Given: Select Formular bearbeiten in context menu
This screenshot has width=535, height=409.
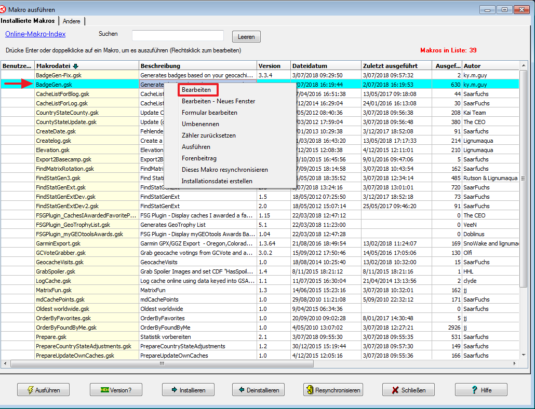Looking at the screenshot, I should (x=209, y=113).
